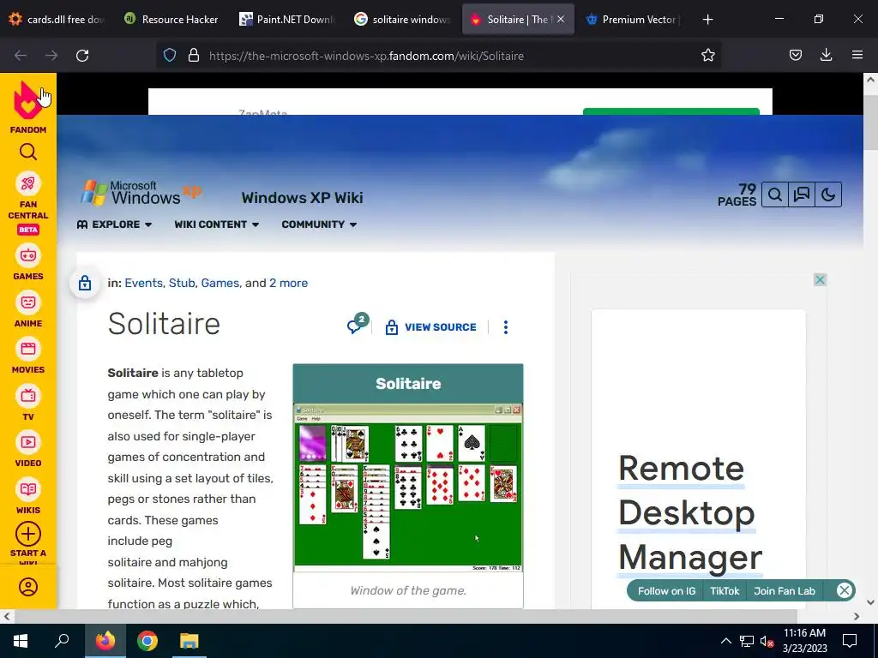Switch to Paint.NET Download tab
878x658 pixels.
tap(288, 20)
